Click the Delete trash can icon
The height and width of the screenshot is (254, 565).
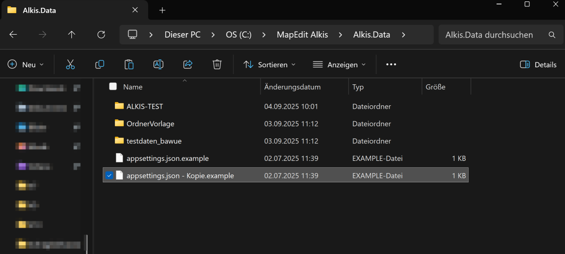(x=217, y=64)
